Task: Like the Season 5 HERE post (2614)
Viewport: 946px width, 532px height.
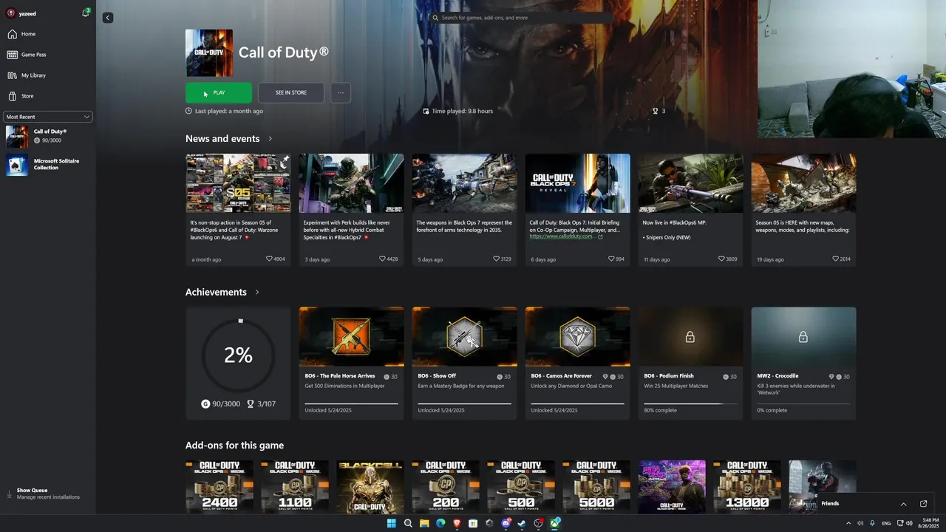Action: pos(835,259)
